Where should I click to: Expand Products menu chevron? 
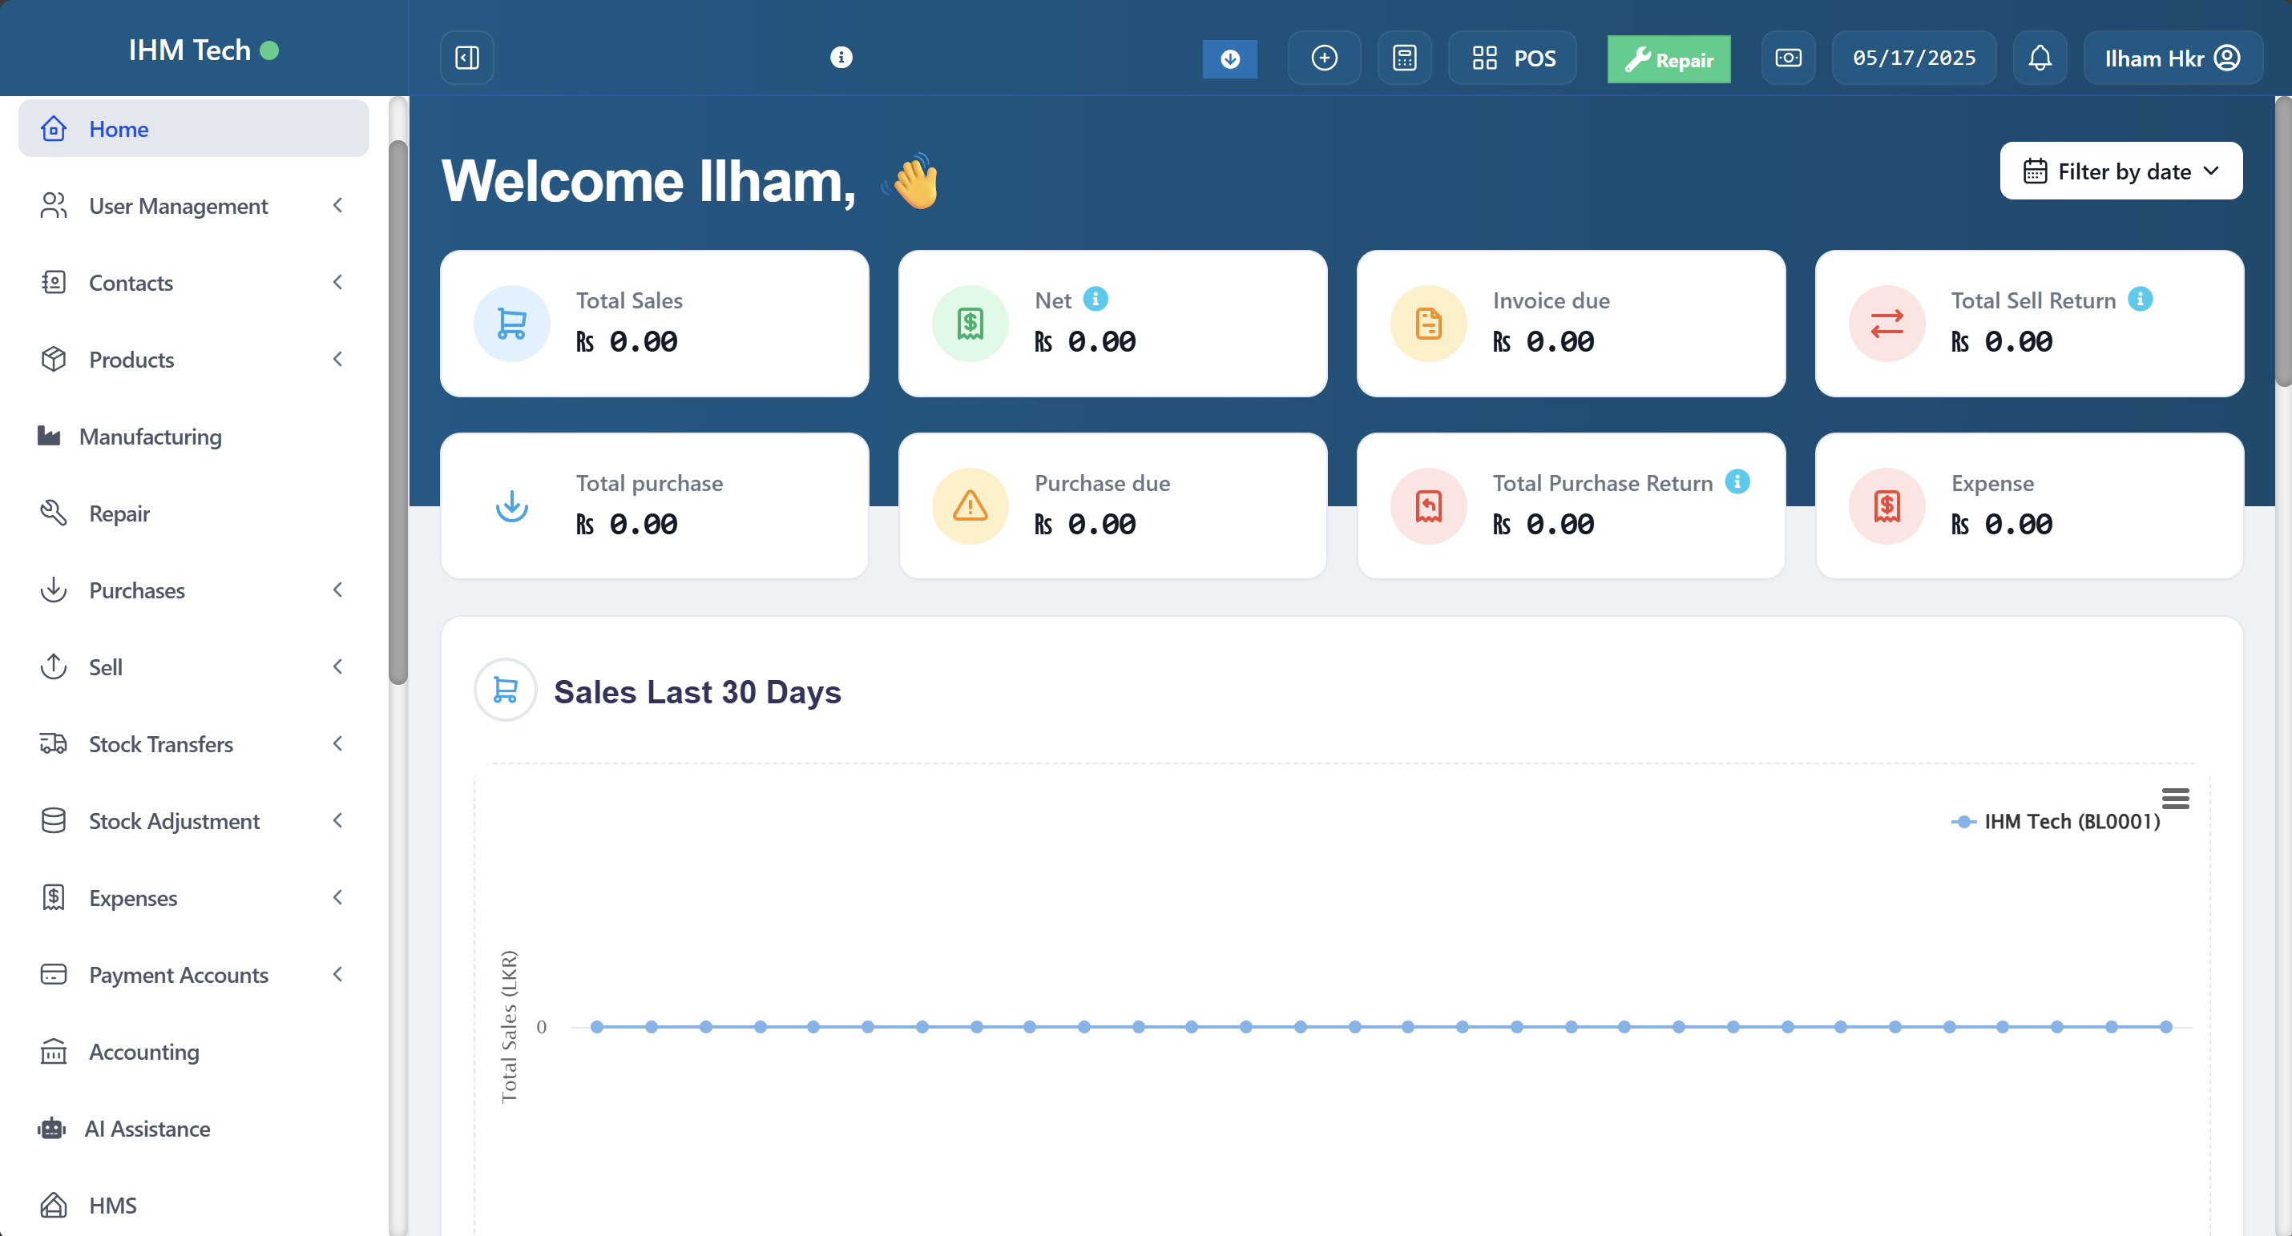338,359
